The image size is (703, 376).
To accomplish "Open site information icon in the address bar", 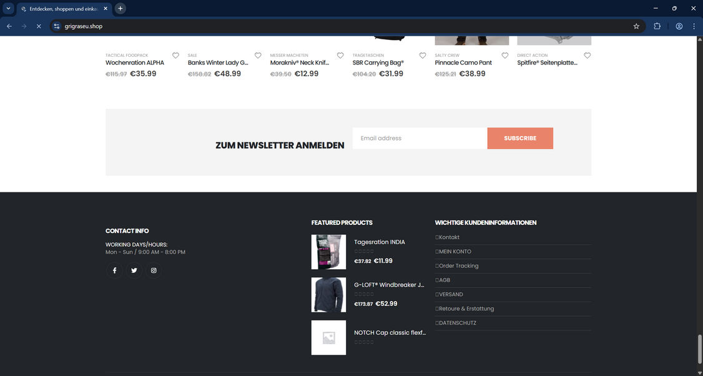I will [56, 26].
